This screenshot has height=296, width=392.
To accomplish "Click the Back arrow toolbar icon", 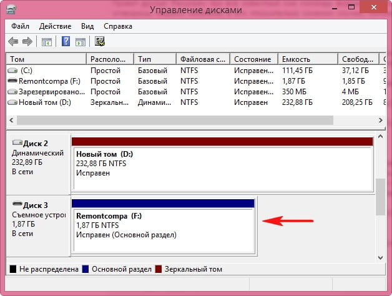I will 13,42.
